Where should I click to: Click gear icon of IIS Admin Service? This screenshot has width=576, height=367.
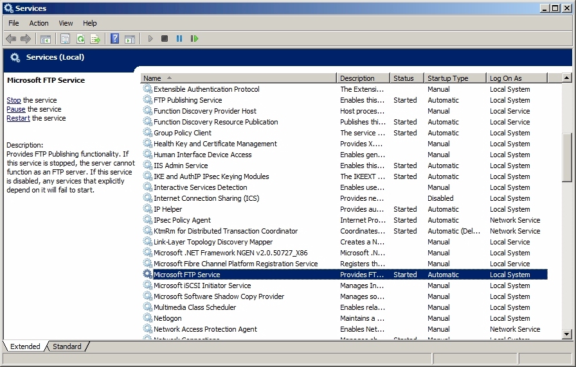[148, 166]
